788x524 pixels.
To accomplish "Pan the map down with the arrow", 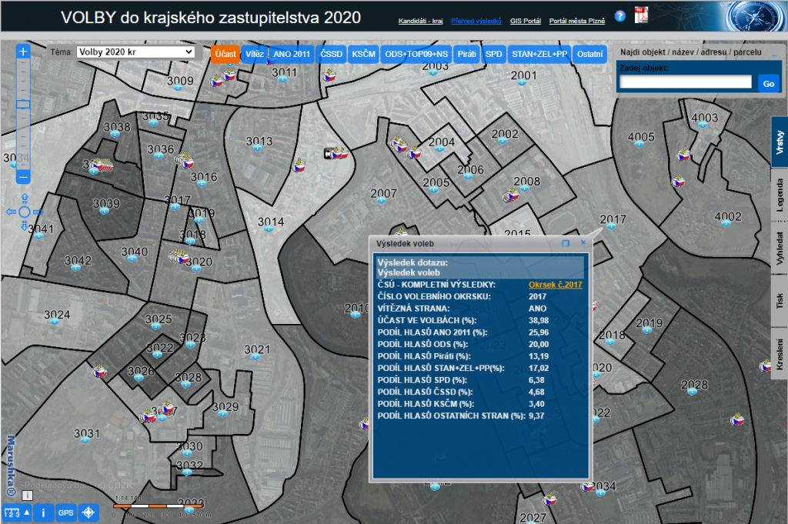I will (x=24, y=226).
